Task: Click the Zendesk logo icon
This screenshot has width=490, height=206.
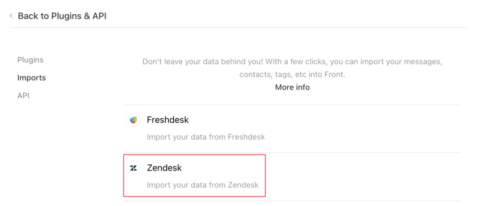Action: coord(133,168)
